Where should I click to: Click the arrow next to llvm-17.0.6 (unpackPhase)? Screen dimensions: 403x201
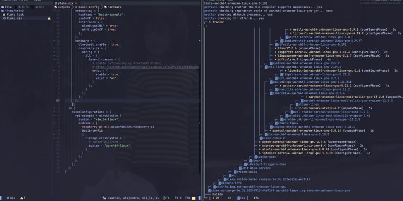pyautogui.click(x=275, y=48)
